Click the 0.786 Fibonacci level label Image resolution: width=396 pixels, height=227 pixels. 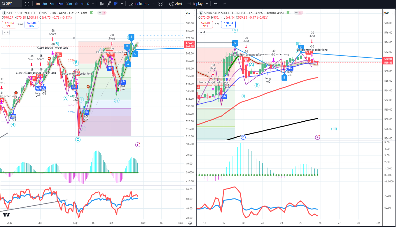pyautogui.click(x=71, y=112)
